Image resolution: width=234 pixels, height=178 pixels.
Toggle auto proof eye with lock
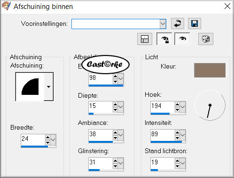[x=164, y=39]
